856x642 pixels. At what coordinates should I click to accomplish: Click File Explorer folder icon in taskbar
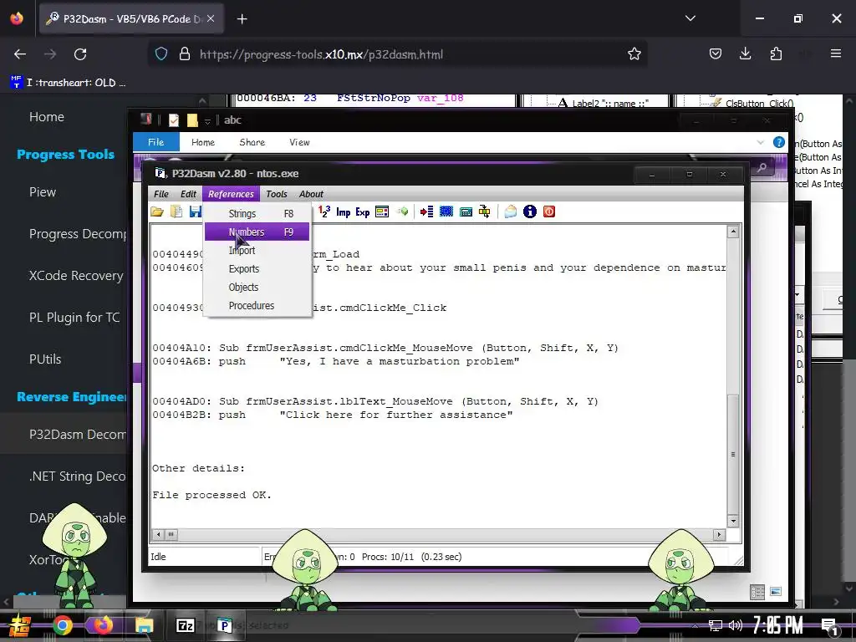click(144, 625)
